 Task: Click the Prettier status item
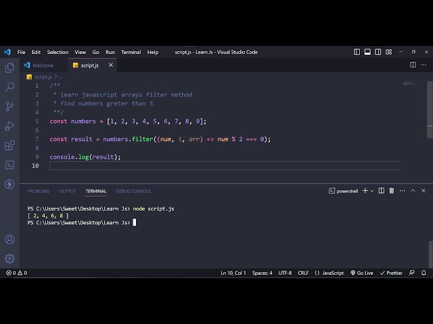coord(391,273)
